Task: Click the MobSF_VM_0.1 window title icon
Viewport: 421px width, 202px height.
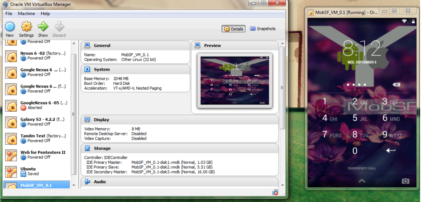Action: 311,13
